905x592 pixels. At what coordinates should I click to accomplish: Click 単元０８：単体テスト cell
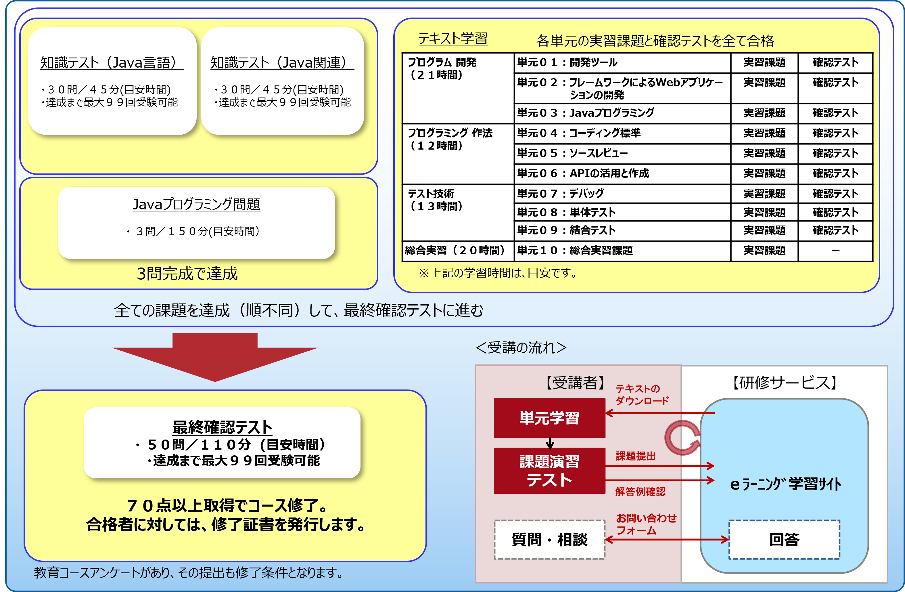tap(622, 212)
